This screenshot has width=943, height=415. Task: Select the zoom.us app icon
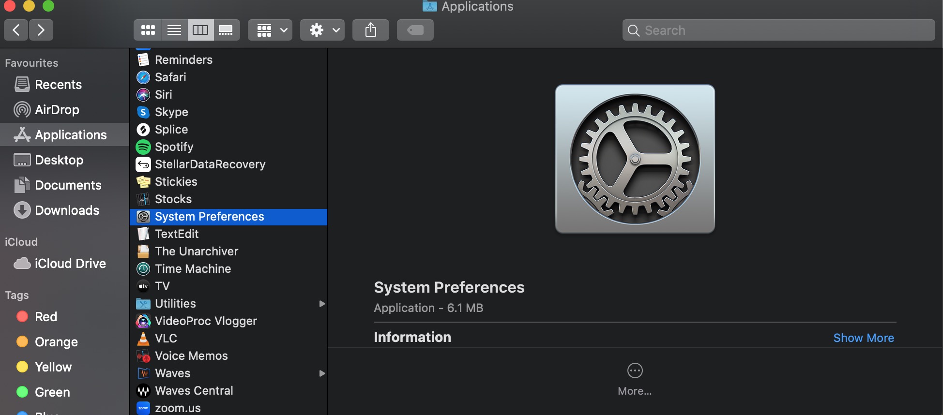click(x=143, y=408)
